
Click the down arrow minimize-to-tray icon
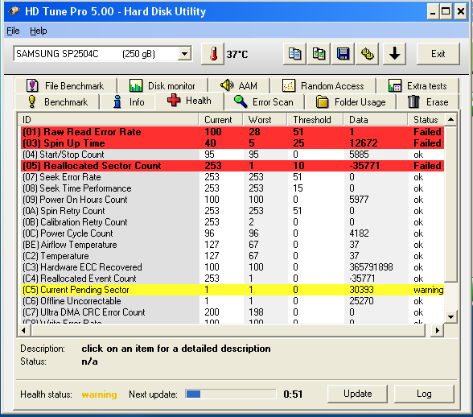pyautogui.click(x=394, y=54)
